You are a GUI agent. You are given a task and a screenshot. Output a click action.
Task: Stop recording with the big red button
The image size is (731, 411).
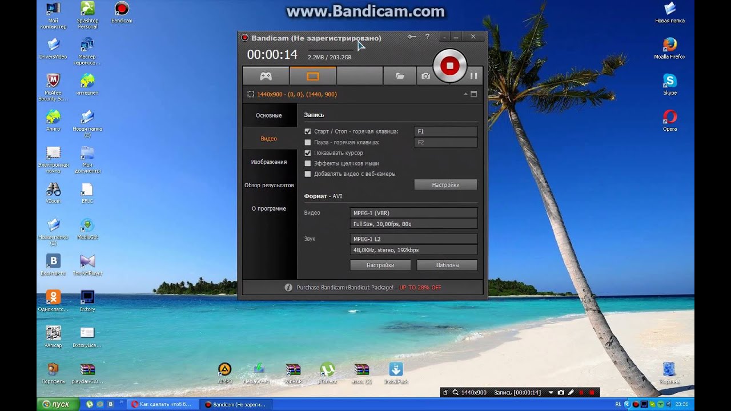click(x=449, y=66)
